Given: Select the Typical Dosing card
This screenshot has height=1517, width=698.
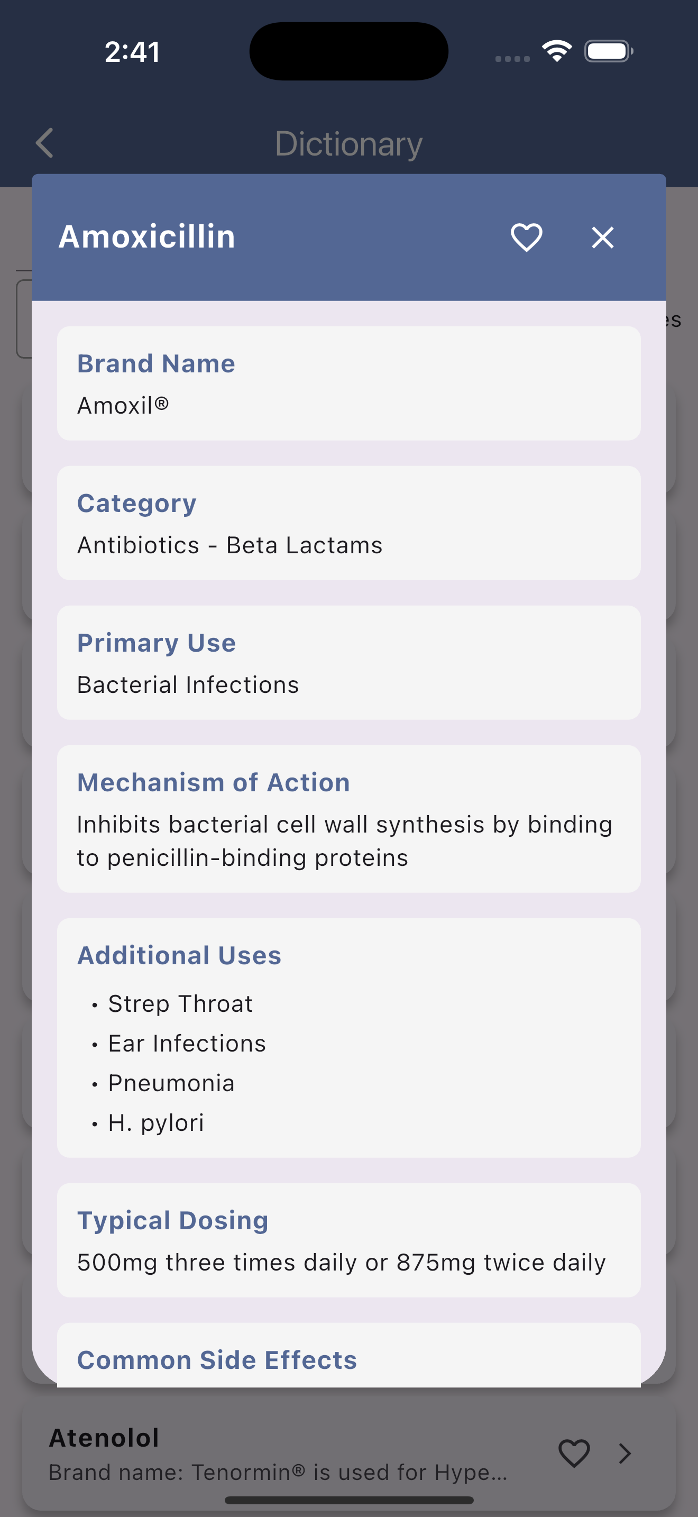Looking at the screenshot, I should point(348,1240).
